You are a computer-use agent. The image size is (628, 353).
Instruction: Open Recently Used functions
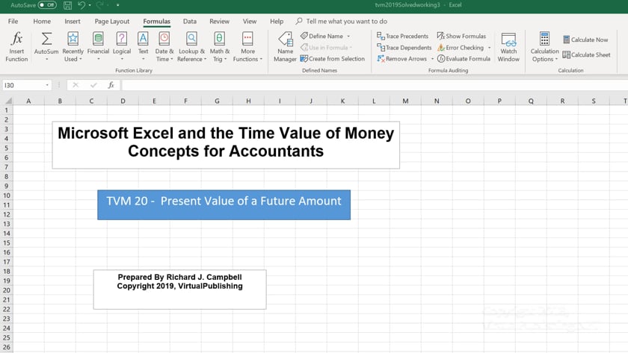tap(73, 47)
